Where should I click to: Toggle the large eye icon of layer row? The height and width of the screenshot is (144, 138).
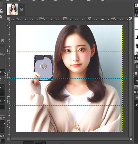137,105
